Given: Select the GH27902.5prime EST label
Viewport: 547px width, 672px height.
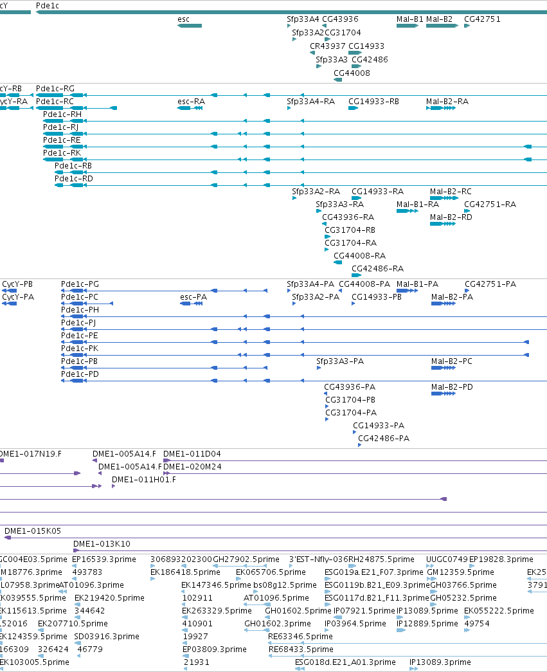Looking at the screenshot, I should coord(246,559).
